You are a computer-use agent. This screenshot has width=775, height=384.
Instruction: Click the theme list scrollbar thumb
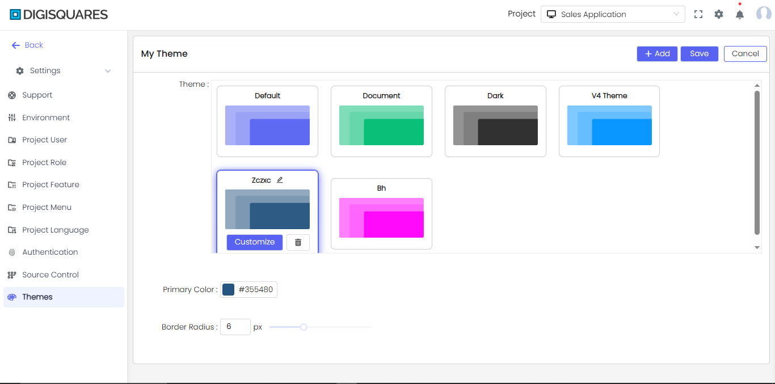pos(757,162)
